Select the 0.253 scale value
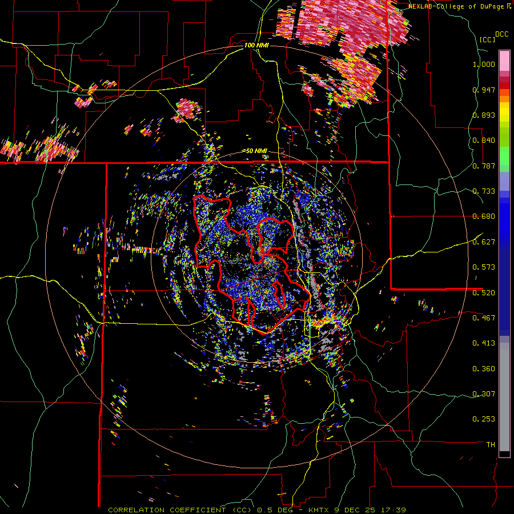This screenshot has height=514, width=514. pyautogui.click(x=484, y=419)
